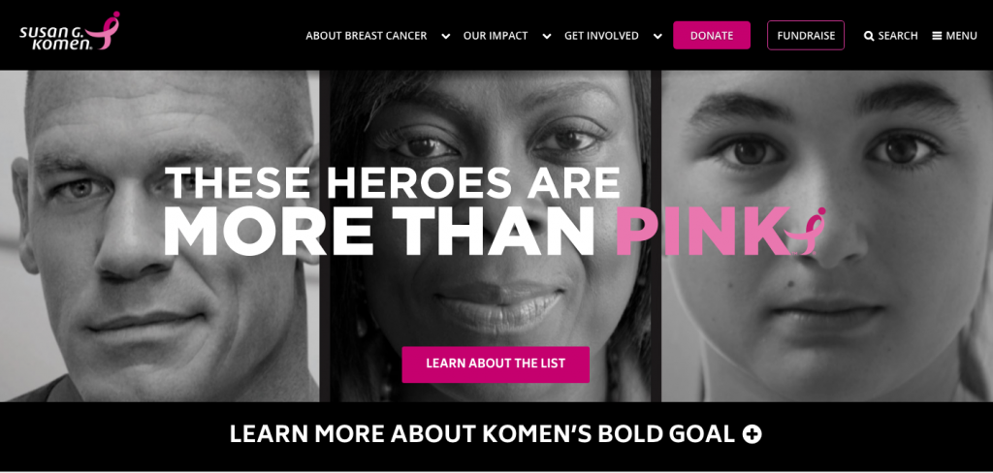This screenshot has width=993, height=473.
Task: Select the bald man's hero photo
Action: click(x=159, y=236)
